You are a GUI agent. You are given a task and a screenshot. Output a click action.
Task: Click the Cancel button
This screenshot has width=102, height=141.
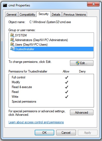point(66,133)
